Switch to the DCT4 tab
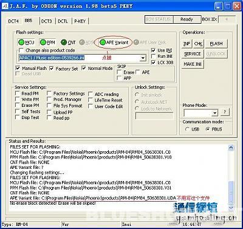The width and height of the screenshot is (243, 229). point(13,21)
